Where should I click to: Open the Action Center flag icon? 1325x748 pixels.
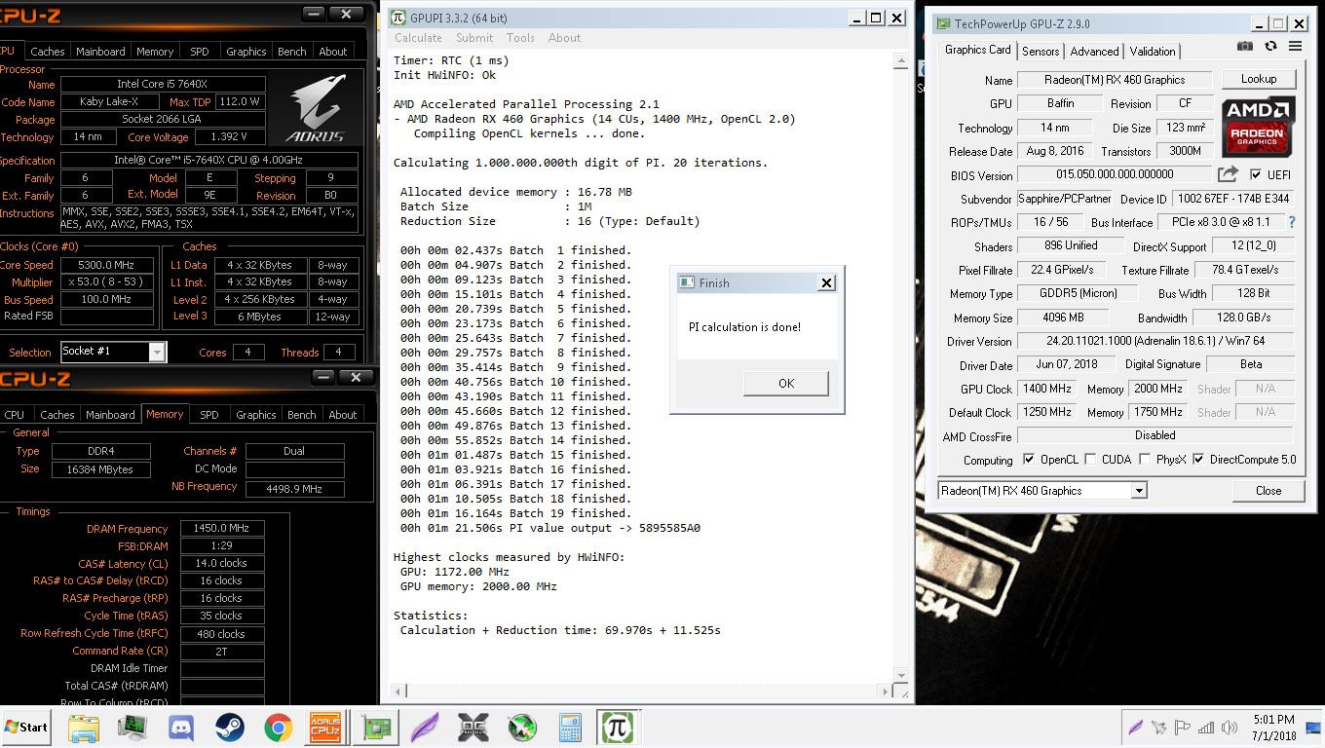1183,727
